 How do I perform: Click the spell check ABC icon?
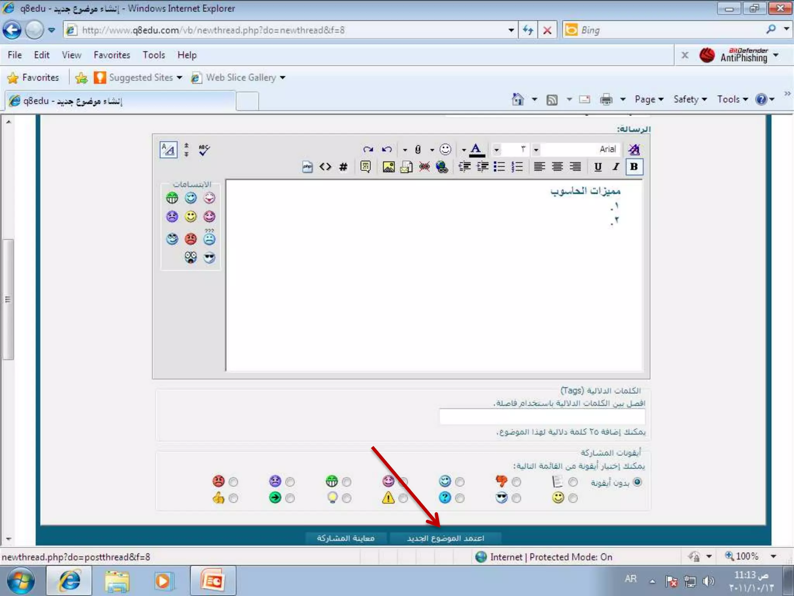pyautogui.click(x=204, y=150)
